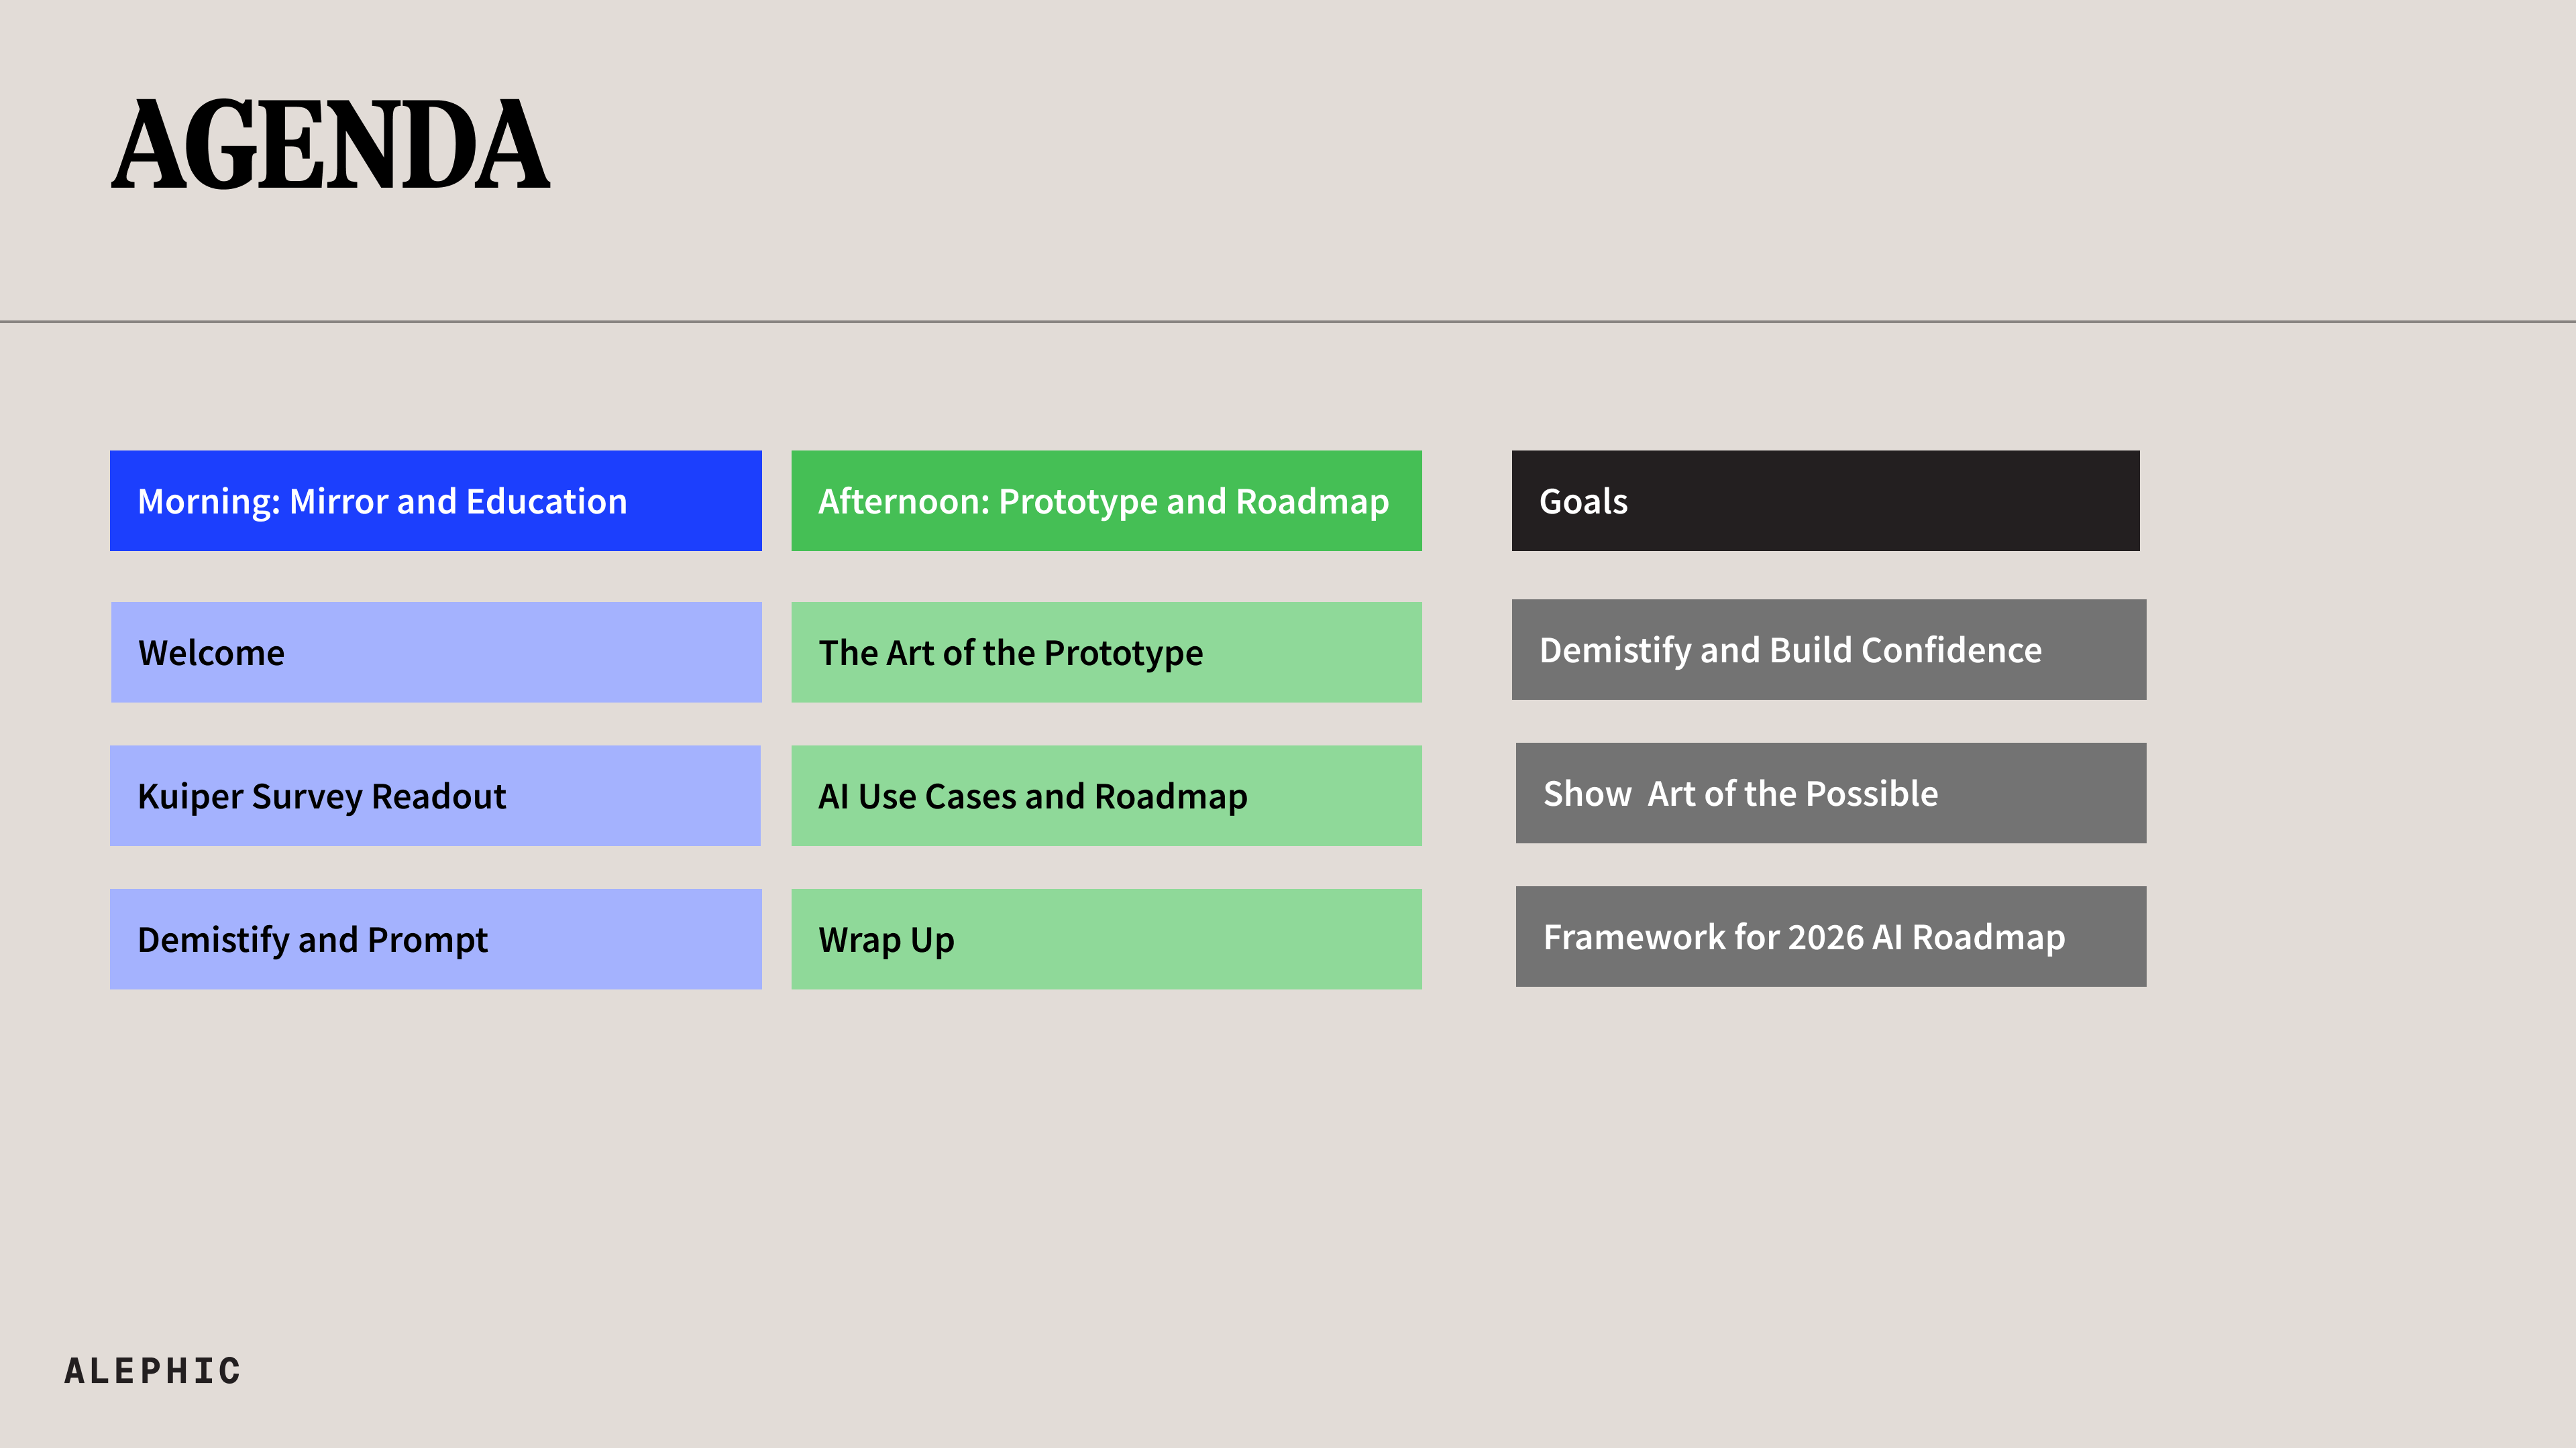Click the ALEPHIC logo text

pyautogui.click(x=153, y=1371)
